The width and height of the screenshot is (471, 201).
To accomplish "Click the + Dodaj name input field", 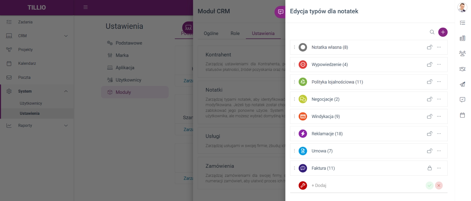I will coord(367,185).
